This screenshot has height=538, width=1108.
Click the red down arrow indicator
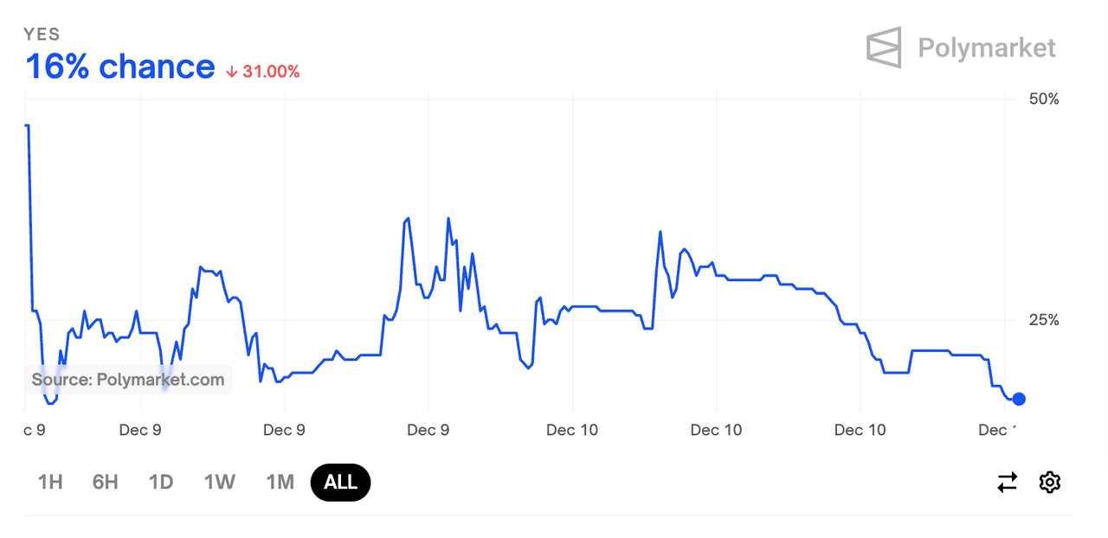click(x=231, y=72)
